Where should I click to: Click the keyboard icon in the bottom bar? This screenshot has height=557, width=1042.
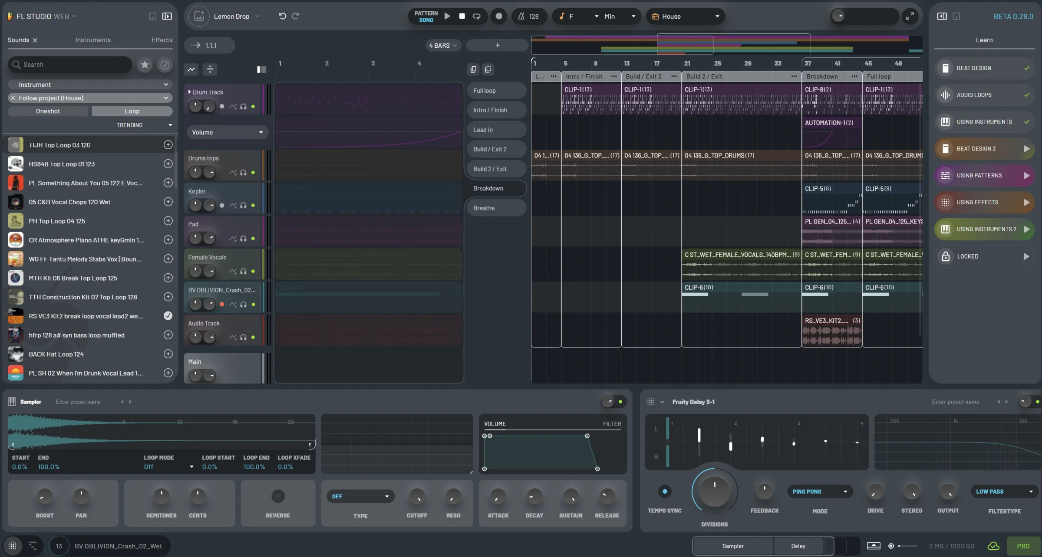[874, 546]
